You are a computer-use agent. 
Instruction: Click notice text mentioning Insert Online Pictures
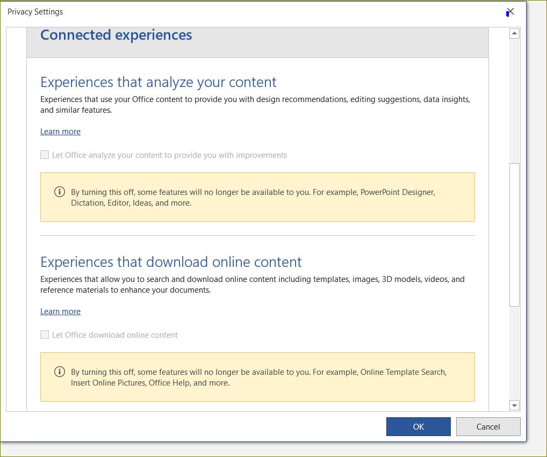[x=259, y=377]
